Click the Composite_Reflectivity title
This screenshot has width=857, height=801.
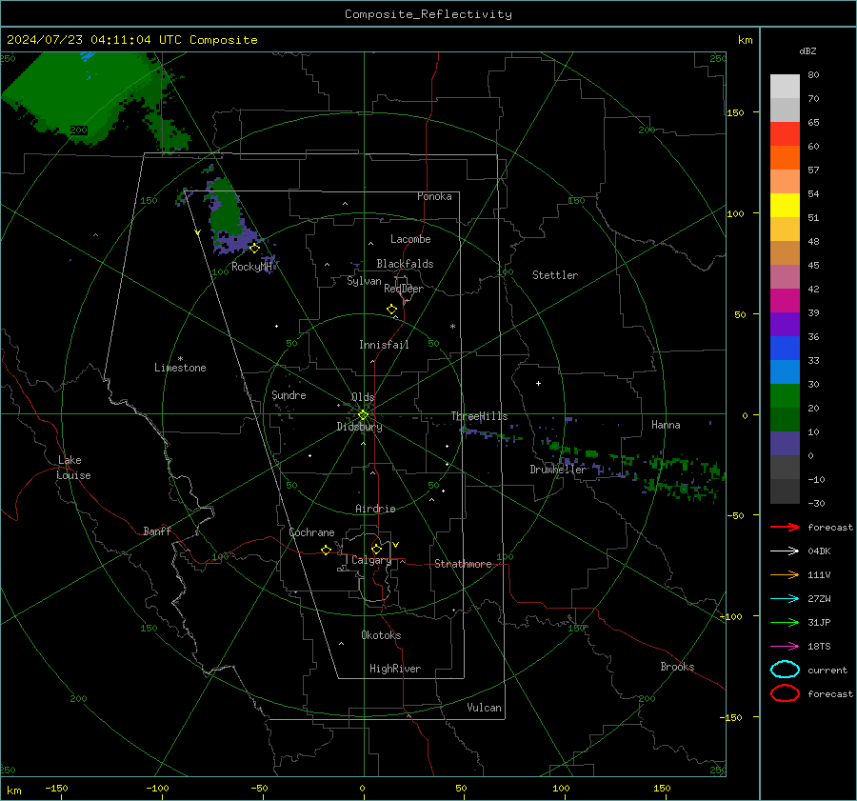pos(428,14)
